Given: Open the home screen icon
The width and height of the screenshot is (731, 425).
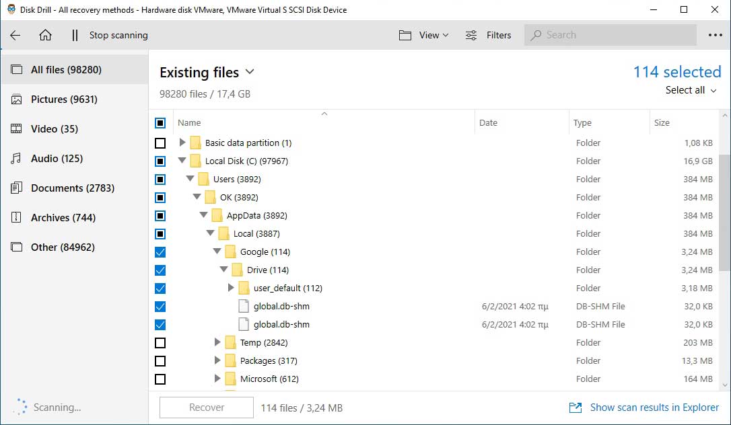Looking at the screenshot, I should (45, 35).
